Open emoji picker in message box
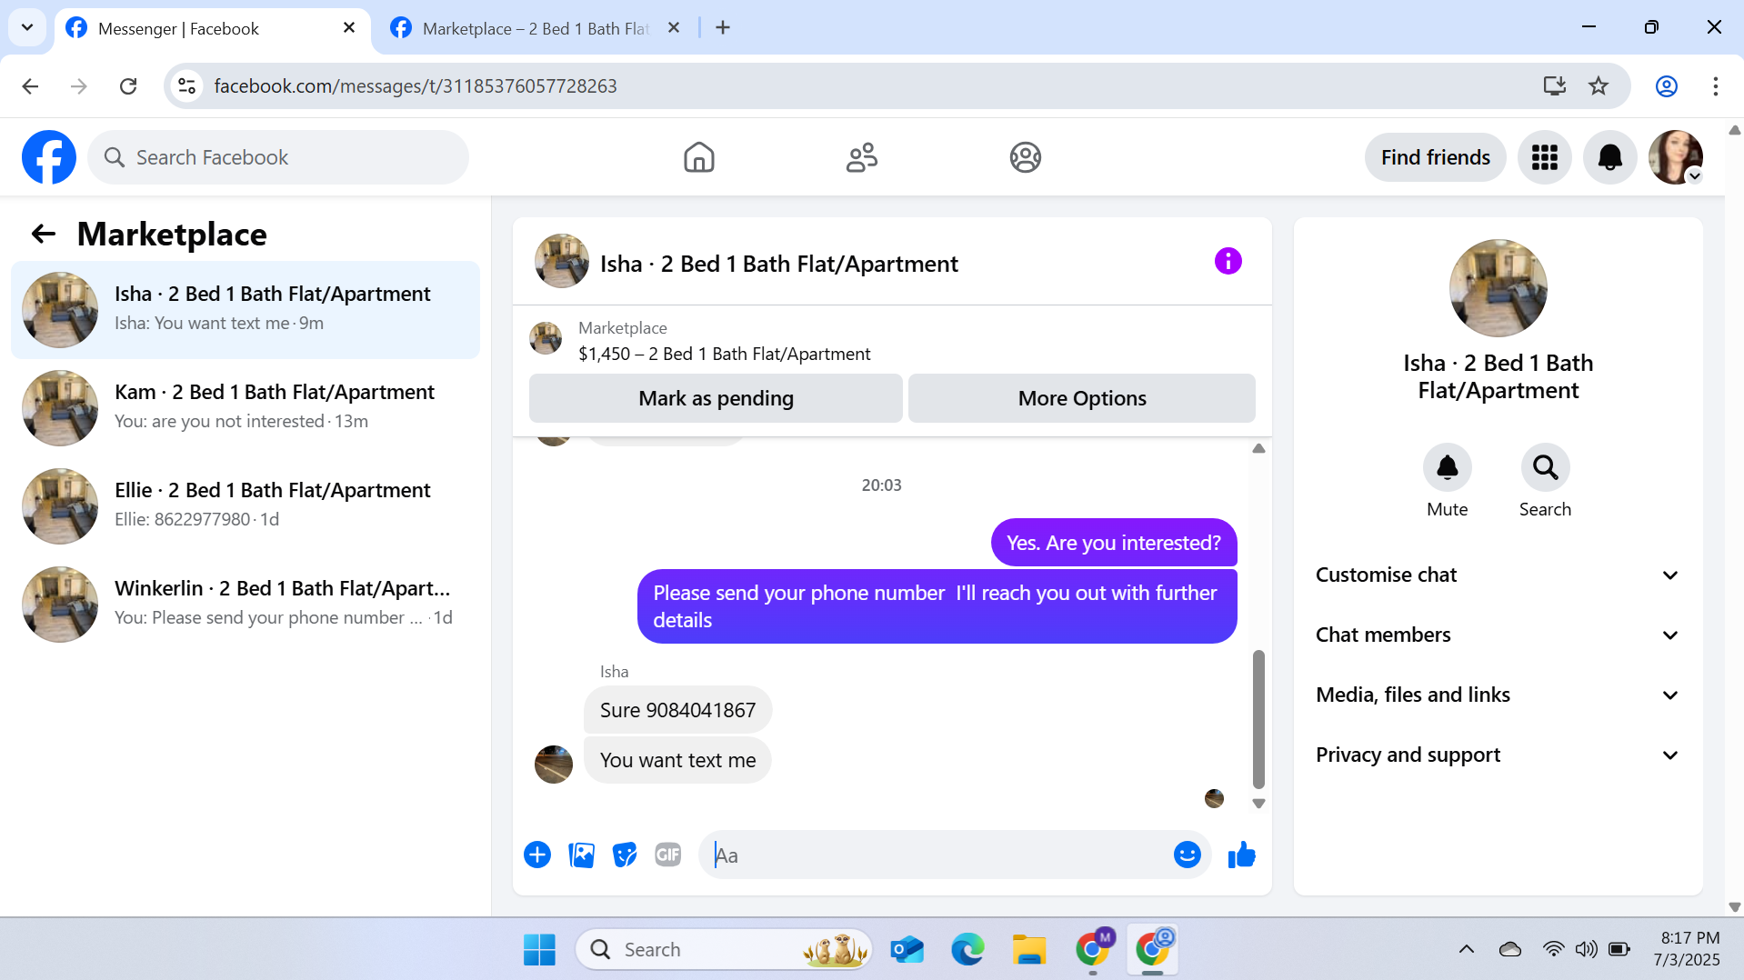The width and height of the screenshot is (1744, 980). pos(1187,855)
